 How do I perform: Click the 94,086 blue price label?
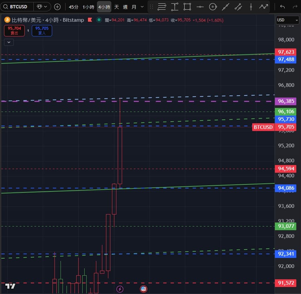286,188
